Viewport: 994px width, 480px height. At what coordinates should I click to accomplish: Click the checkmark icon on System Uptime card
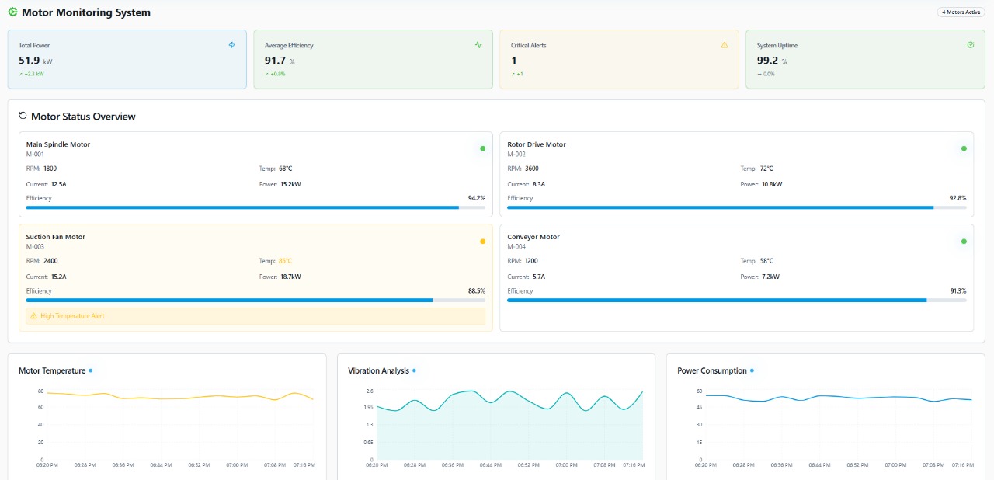pyautogui.click(x=970, y=44)
